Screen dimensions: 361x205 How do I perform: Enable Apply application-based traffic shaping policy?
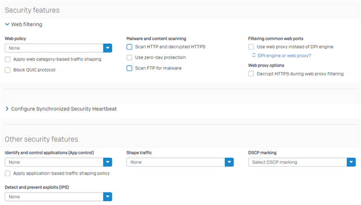click(x=7, y=173)
